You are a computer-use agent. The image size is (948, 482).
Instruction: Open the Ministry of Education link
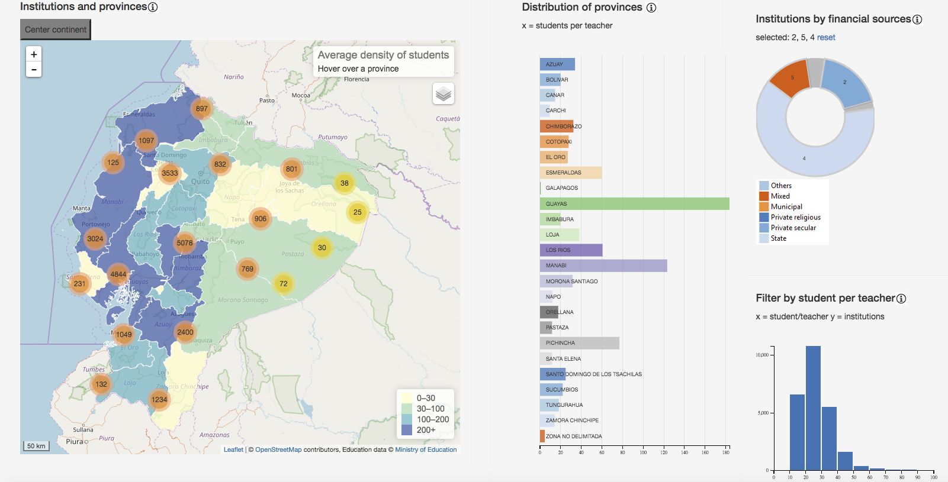pyautogui.click(x=426, y=449)
